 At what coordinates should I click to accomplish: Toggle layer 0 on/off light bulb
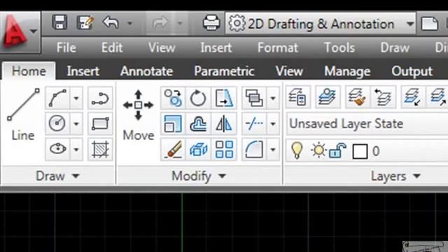pyautogui.click(x=297, y=150)
